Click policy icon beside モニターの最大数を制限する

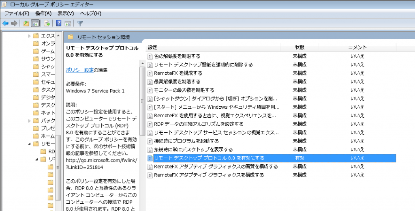[x=150, y=90]
